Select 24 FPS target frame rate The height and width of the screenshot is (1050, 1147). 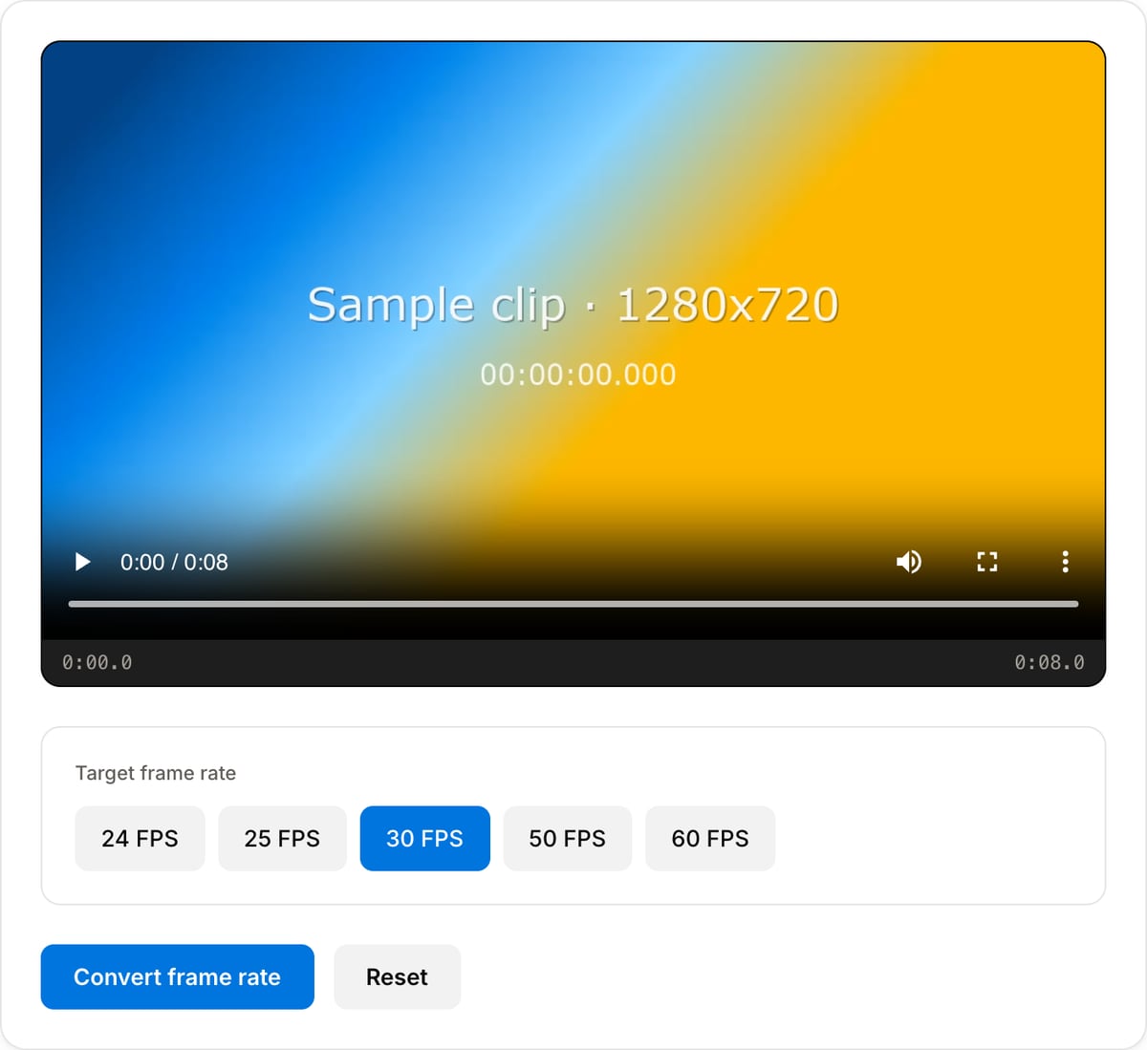[x=140, y=839]
